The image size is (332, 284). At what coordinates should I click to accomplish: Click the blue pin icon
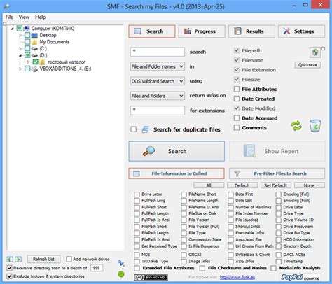(x=121, y=263)
